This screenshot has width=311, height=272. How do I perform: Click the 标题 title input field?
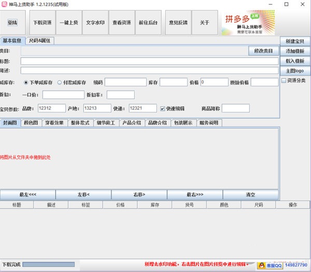pyautogui.click(x=149, y=61)
